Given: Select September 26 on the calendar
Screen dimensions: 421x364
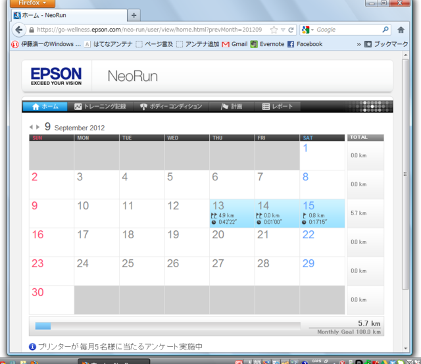Looking at the screenshot, I should tap(187, 271).
